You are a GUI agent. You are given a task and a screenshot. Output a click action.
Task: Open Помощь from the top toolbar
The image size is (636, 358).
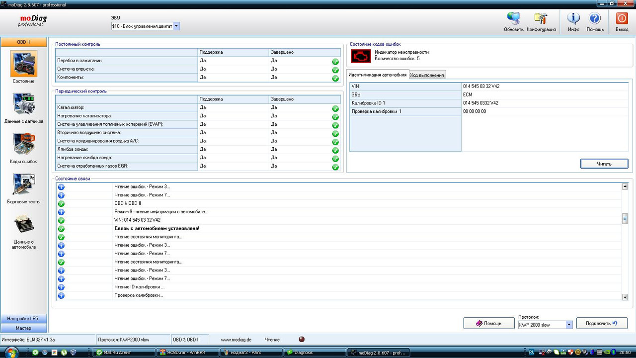point(595,19)
